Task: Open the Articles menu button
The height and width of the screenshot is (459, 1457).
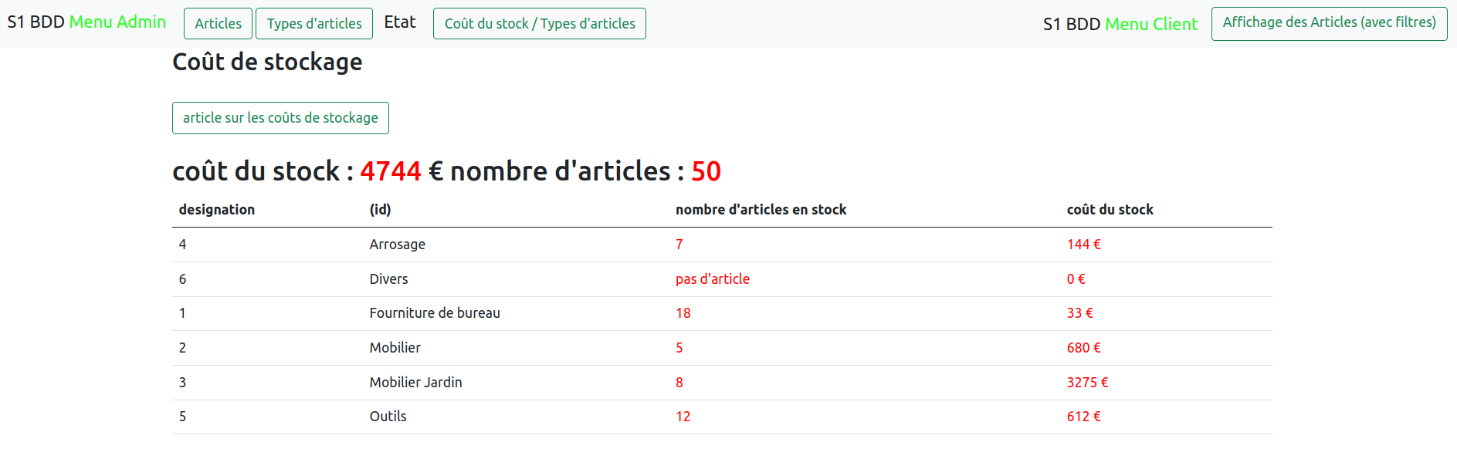Action: [x=218, y=24]
